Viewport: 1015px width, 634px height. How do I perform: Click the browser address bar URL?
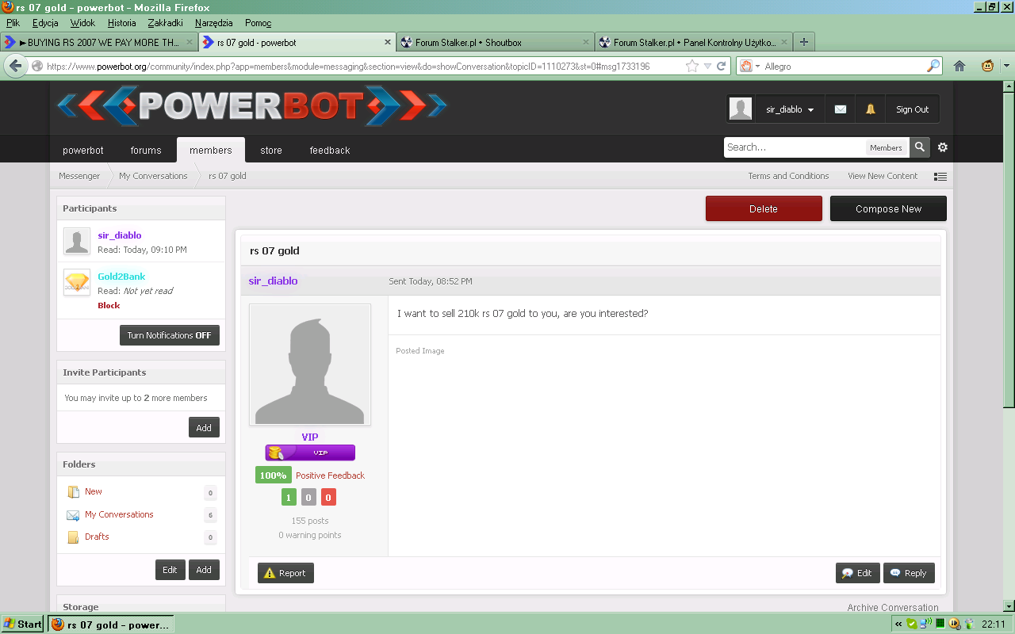click(x=348, y=67)
